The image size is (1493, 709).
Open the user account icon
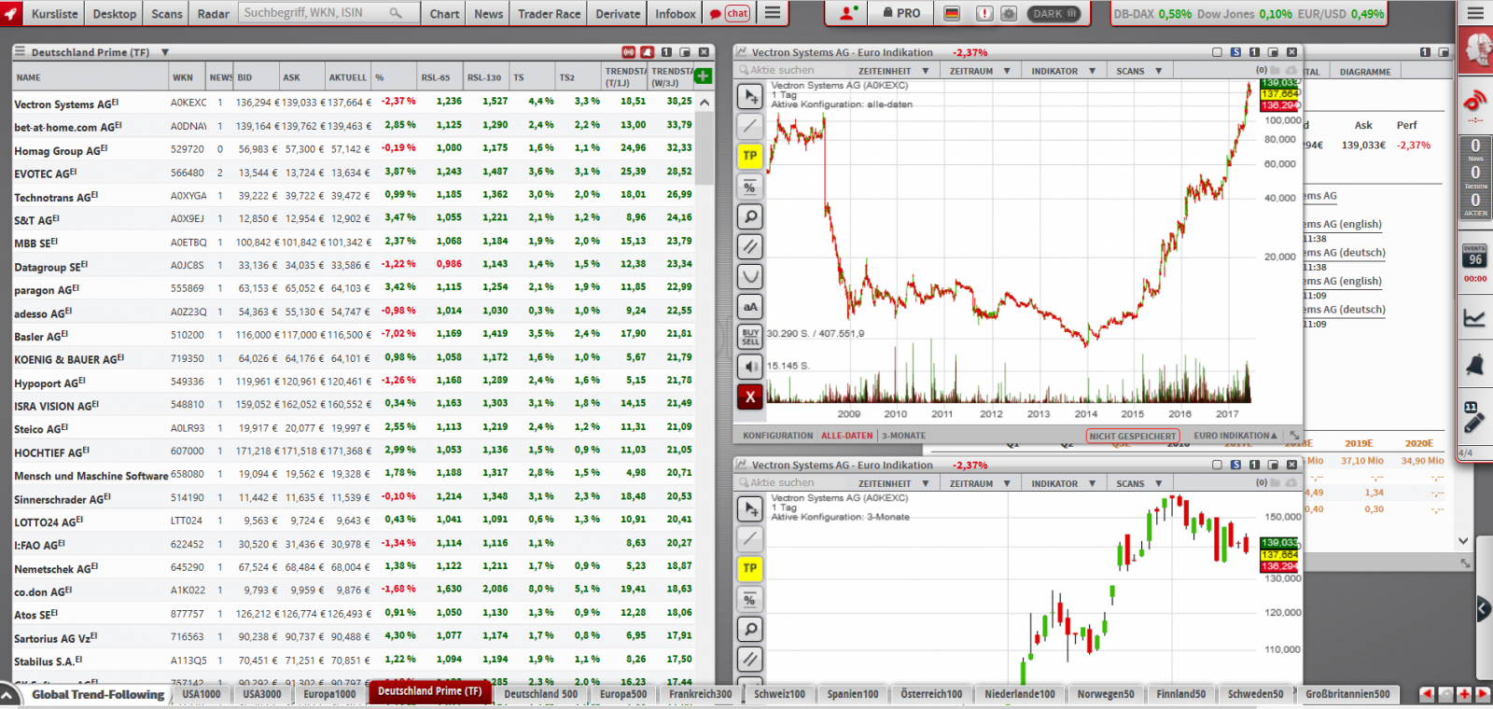click(848, 13)
